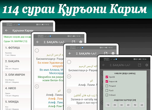Screen dimensions: 152x110
Task: Choose font size 60 button
Action: (142, 105)
